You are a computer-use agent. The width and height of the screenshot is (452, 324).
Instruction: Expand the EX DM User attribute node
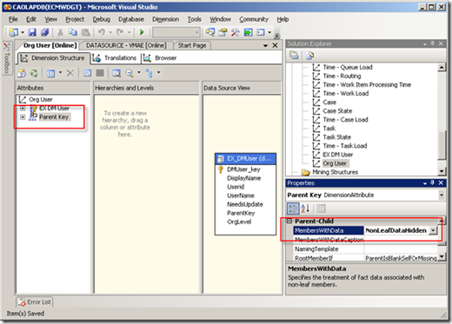click(x=23, y=109)
